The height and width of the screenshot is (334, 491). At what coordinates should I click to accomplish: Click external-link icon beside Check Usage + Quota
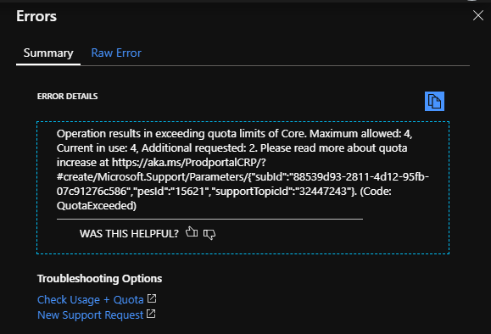tap(152, 298)
